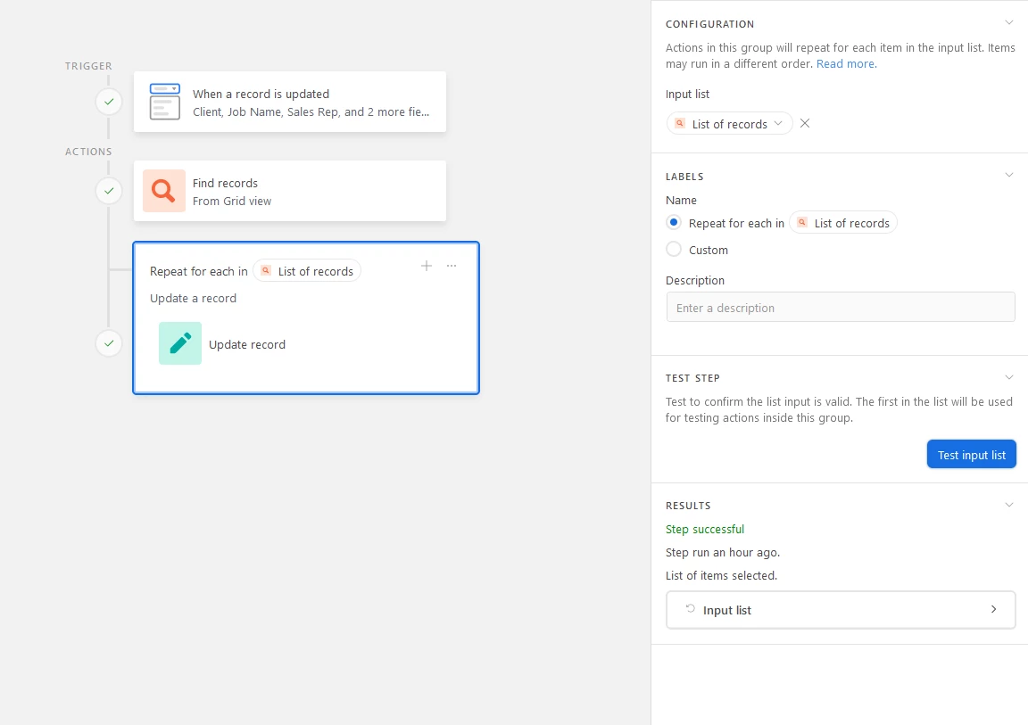Viewport: 1028px width, 725px height.
Task: Open the repeat group's three-dot menu
Action: (x=452, y=266)
